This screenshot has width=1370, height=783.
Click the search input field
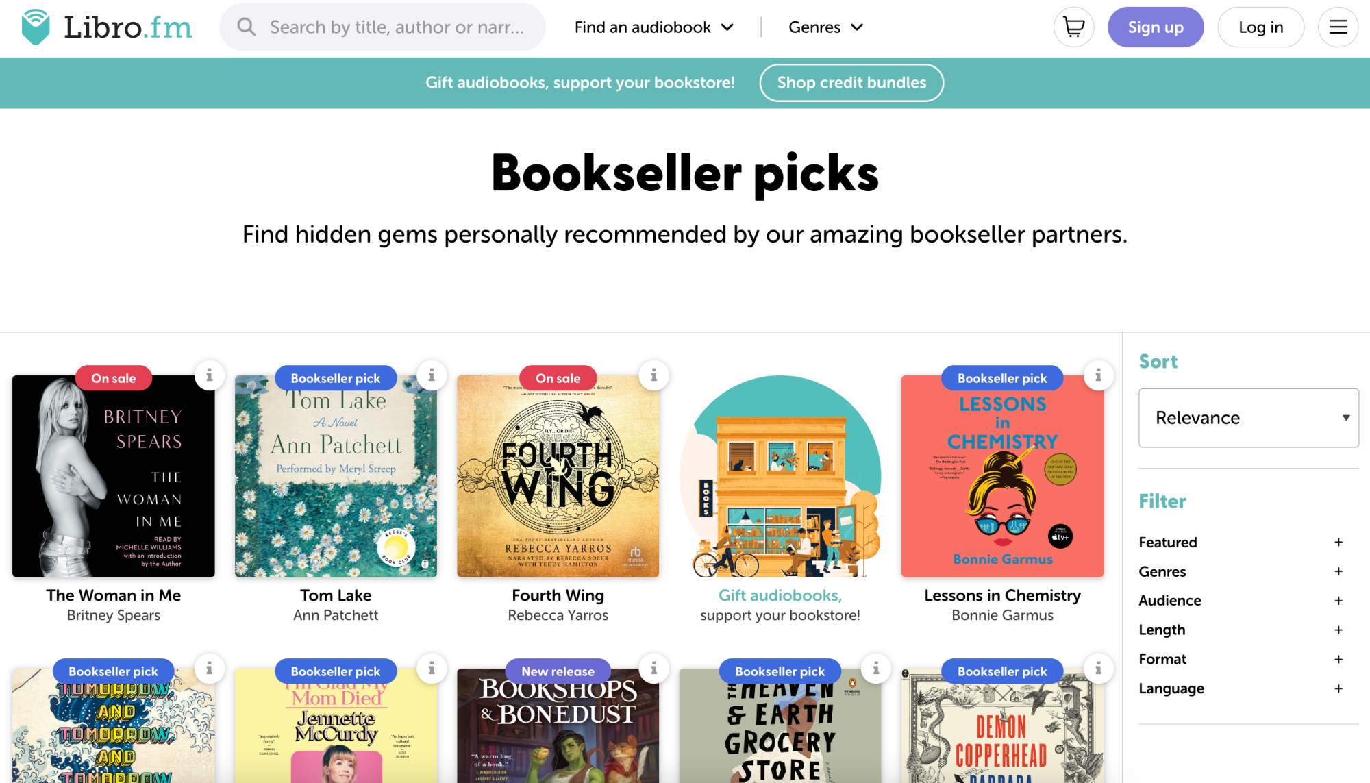[384, 27]
